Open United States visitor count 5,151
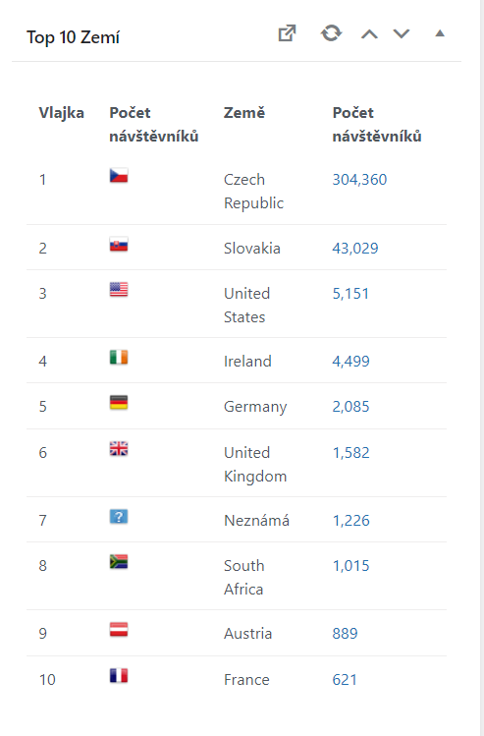This screenshot has height=736, width=484. [x=350, y=294]
